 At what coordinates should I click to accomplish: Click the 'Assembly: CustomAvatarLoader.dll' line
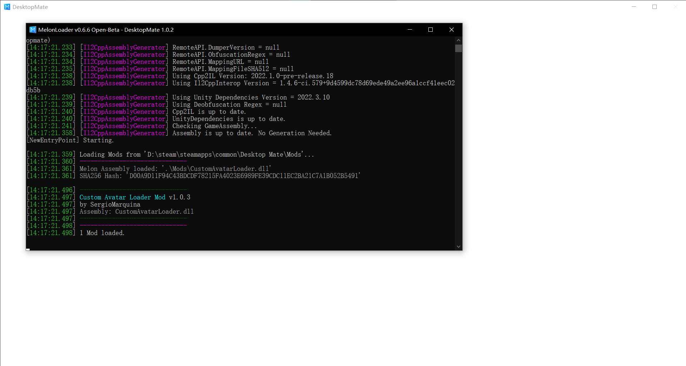136,212
